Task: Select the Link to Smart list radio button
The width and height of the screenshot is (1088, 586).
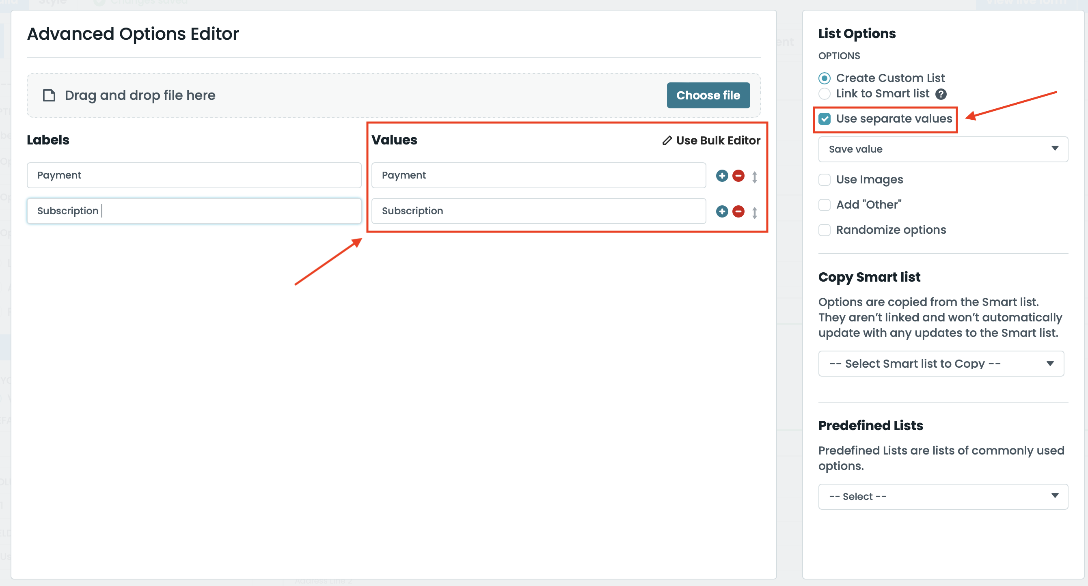Action: pyautogui.click(x=825, y=94)
